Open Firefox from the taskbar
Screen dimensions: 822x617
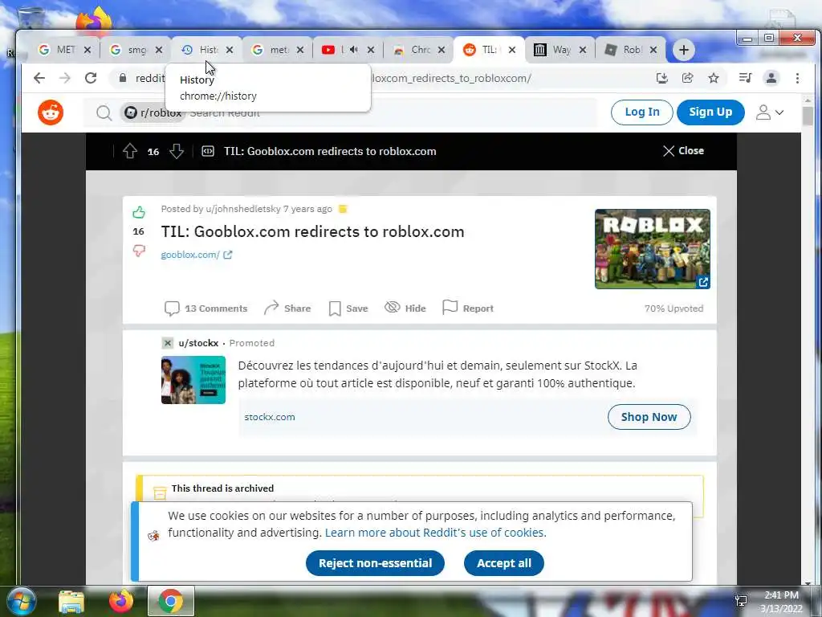click(121, 601)
